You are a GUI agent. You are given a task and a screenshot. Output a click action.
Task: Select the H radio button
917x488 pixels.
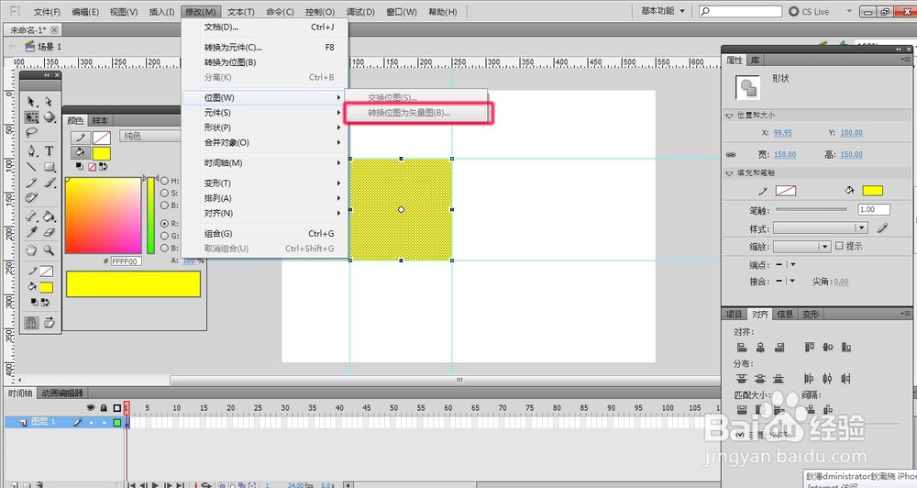(x=164, y=181)
